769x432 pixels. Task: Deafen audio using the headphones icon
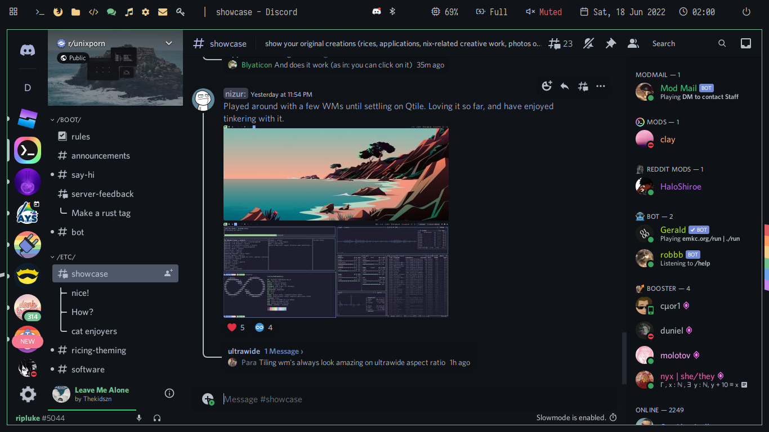[157, 418]
